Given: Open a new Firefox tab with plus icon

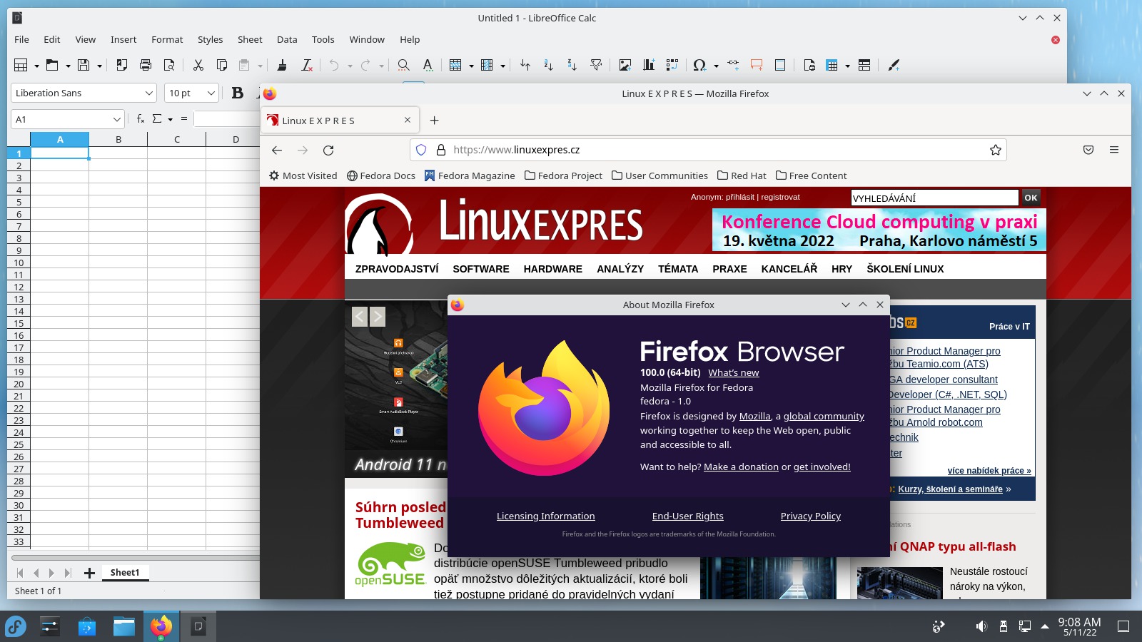Looking at the screenshot, I should coord(434,121).
